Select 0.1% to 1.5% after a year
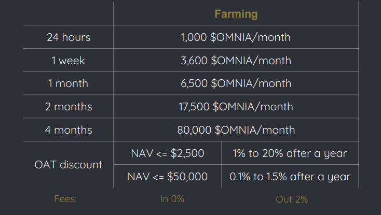This screenshot has height=215, width=381. [290, 177]
